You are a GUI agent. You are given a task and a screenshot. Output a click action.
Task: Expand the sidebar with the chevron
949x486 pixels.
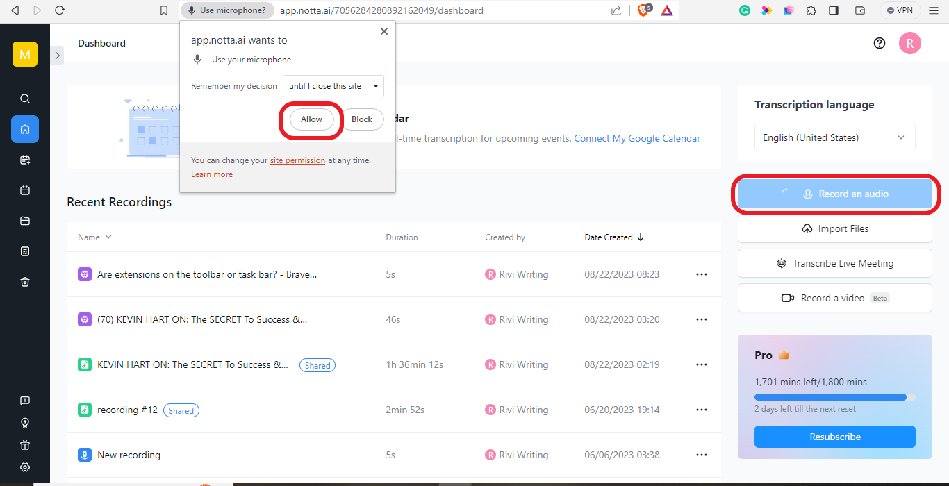click(x=57, y=56)
